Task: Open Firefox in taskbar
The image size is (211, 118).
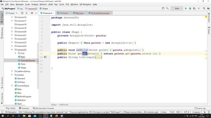Action: point(56,116)
